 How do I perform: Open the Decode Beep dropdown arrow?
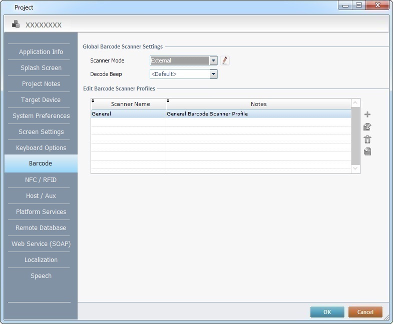pos(213,74)
